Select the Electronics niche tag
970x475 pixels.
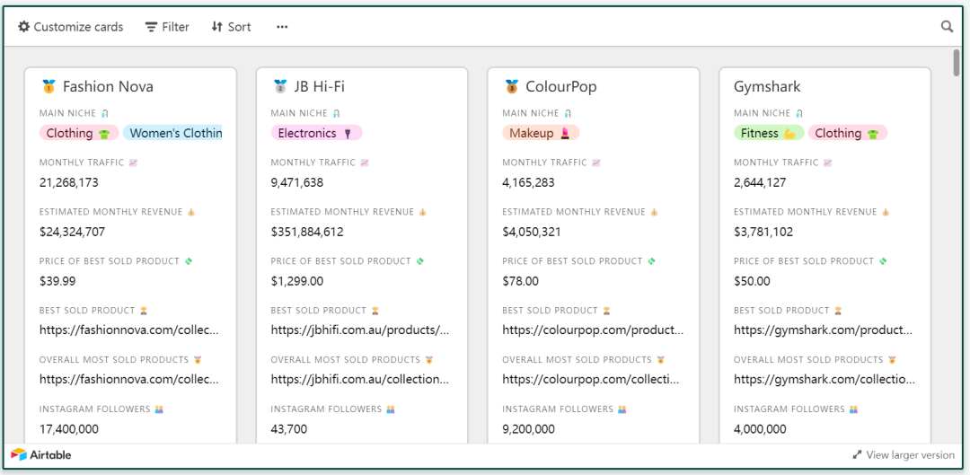tap(316, 133)
